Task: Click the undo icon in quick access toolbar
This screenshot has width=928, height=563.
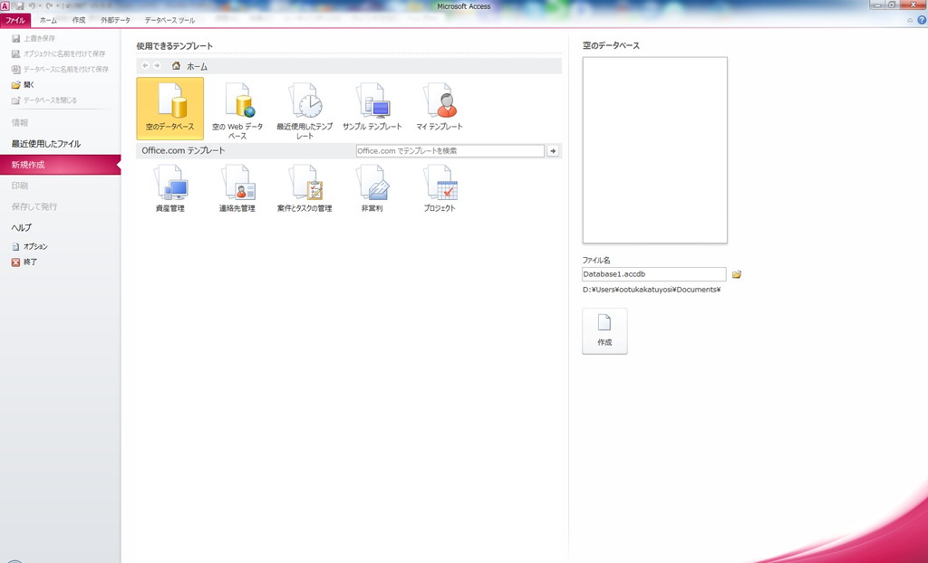Action: (32, 6)
